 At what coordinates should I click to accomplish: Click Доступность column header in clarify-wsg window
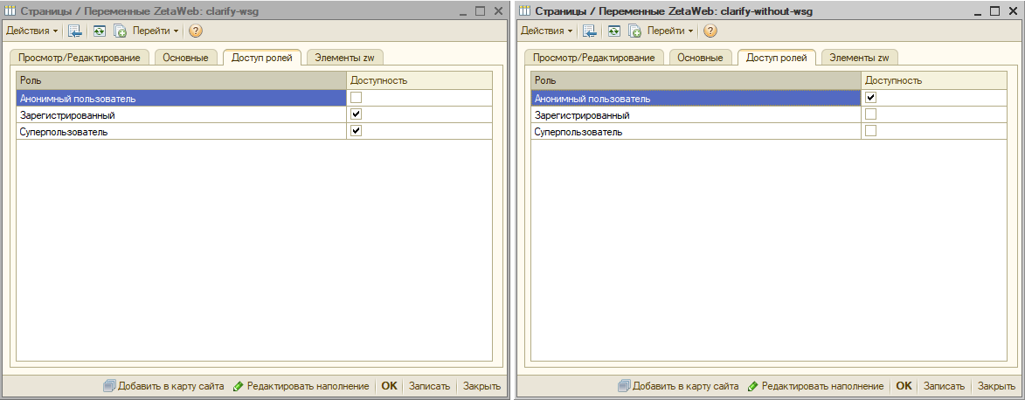pyautogui.click(x=419, y=80)
